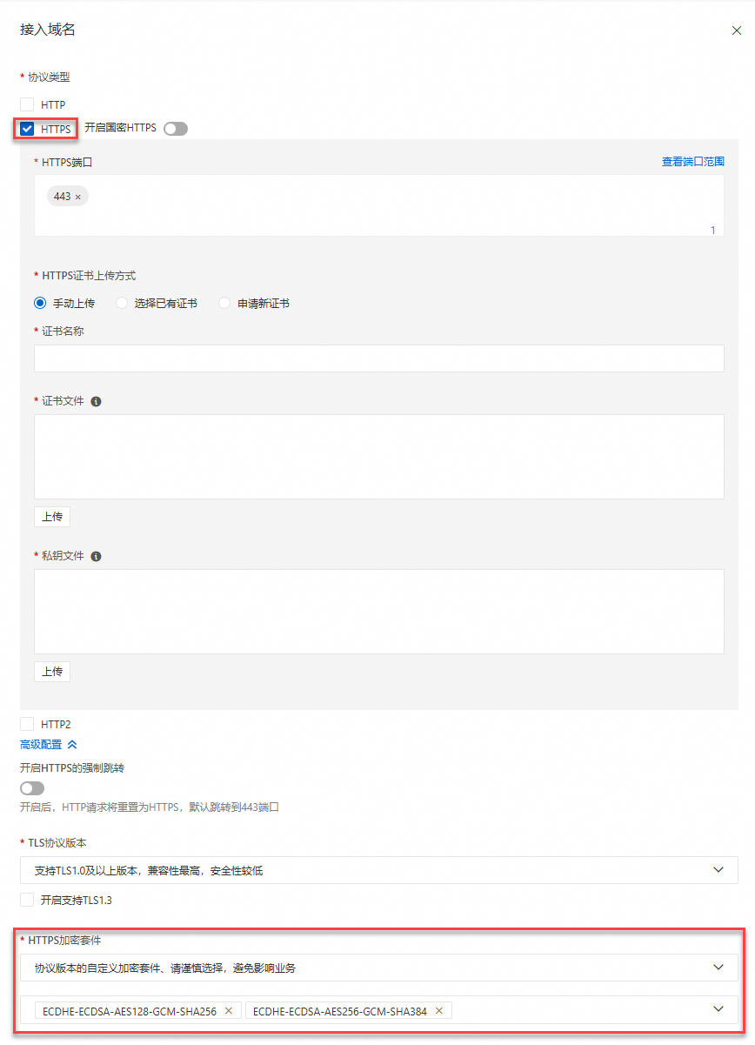This screenshot has height=1045, width=755.
Task: Focus the 证书名称 text field
Action: coord(379,358)
